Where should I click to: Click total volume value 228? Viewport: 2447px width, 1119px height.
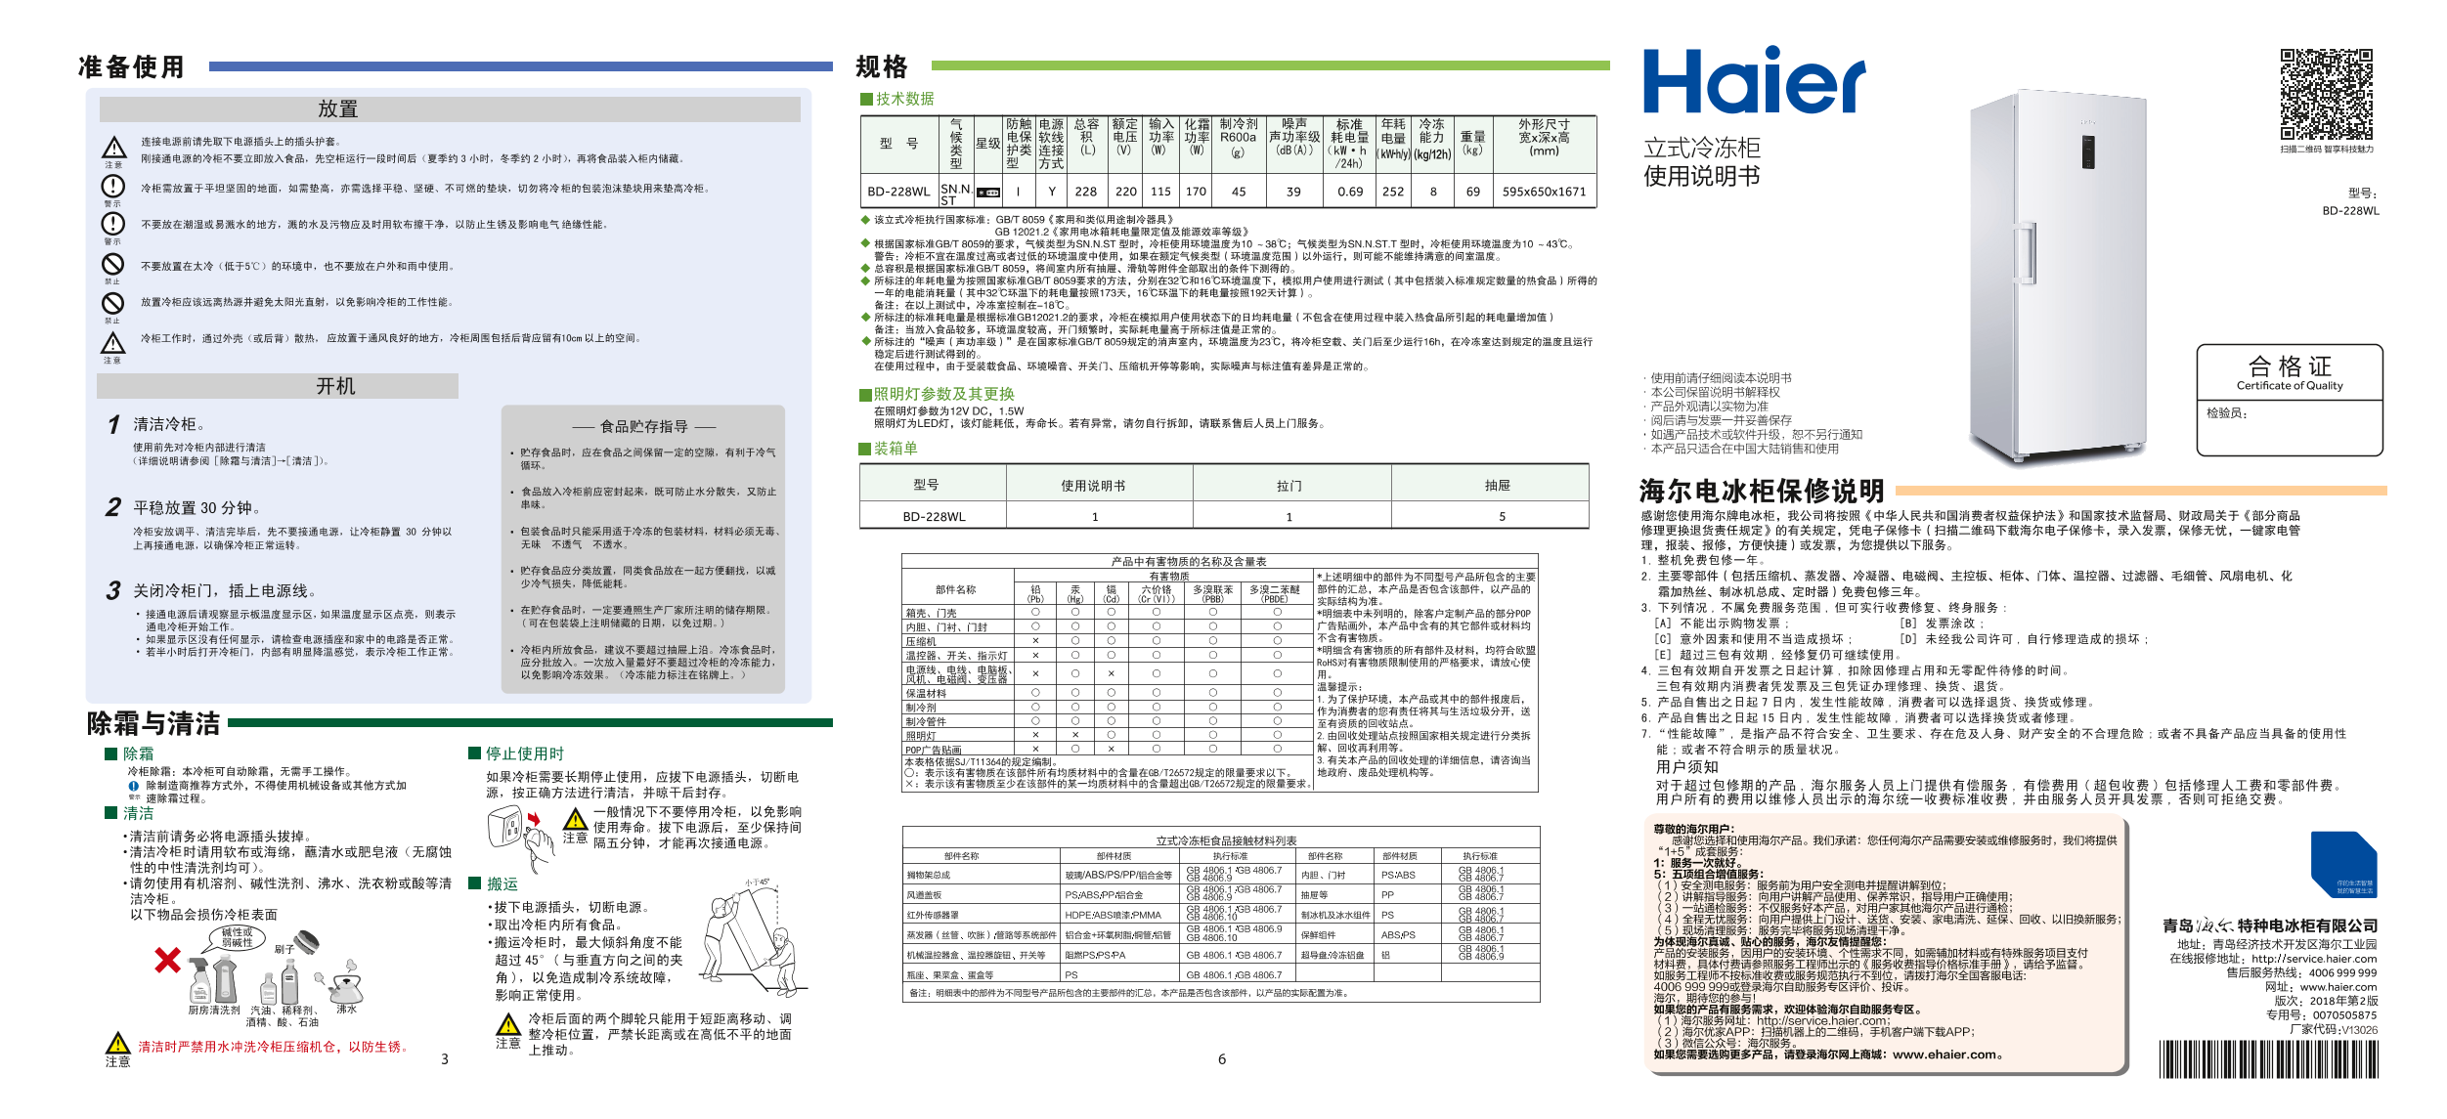tap(1086, 192)
